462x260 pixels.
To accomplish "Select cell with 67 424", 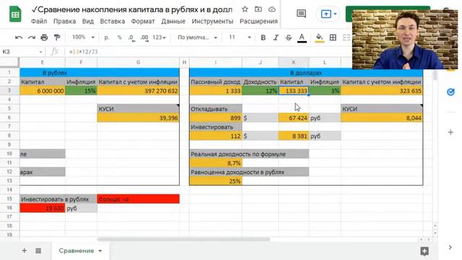I will (x=294, y=118).
